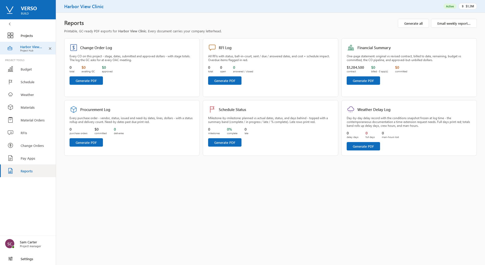Screen dimensions: 485x265
Task: Click Generate all button
Action: pyautogui.click(x=413, y=23)
